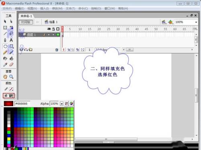Toggle outline view for all layers
Screen dimensions: 201x150
tap(58, 29)
